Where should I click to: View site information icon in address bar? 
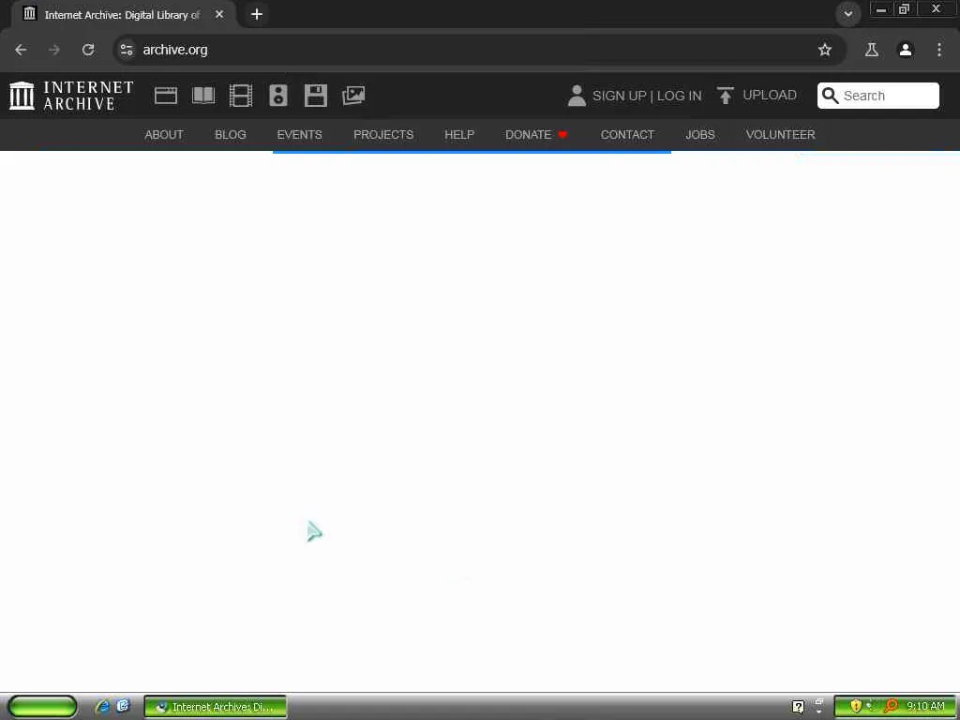pyautogui.click(x=127, y=50)
